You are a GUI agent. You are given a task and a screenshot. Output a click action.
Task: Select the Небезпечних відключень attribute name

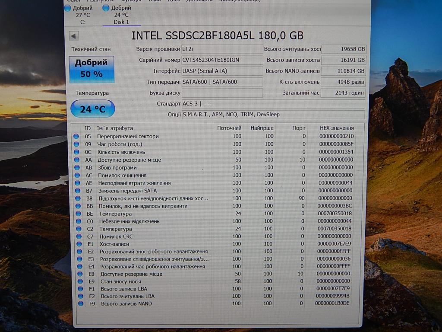coord(129,221)
